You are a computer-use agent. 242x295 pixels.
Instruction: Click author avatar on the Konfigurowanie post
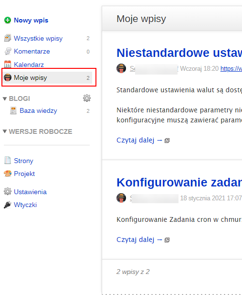tap(121, 198)
